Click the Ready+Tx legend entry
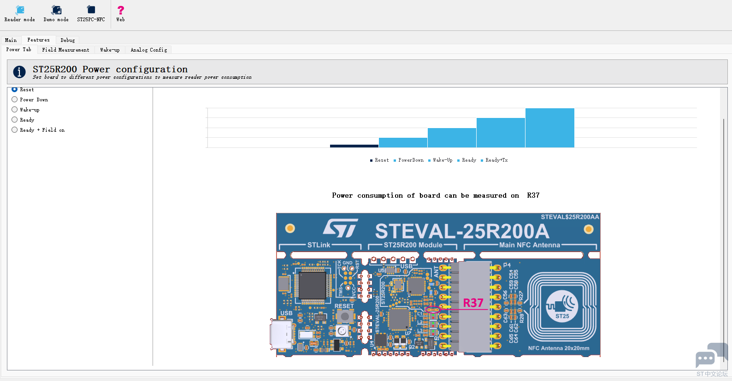 494,160
